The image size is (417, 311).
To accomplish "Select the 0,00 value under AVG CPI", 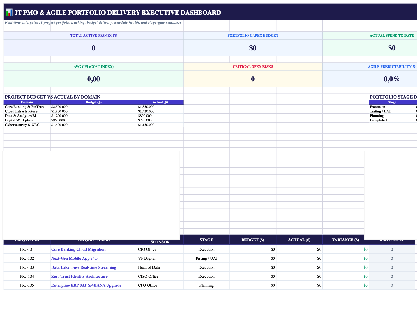I will [94, 79].
